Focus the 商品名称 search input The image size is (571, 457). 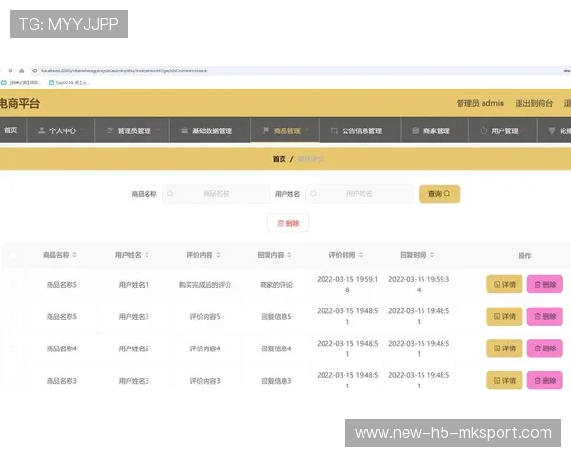216,194
